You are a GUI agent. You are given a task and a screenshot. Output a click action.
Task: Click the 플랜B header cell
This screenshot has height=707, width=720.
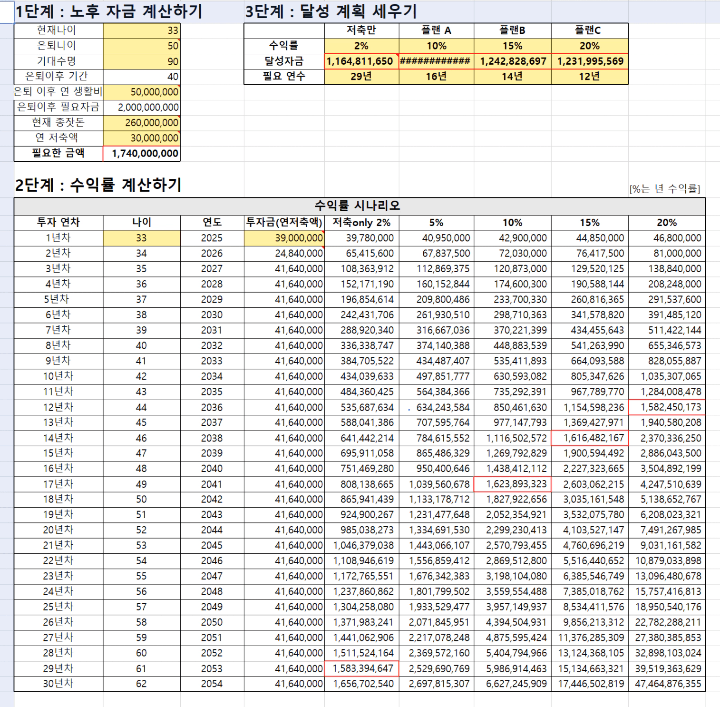coord(512,30)
